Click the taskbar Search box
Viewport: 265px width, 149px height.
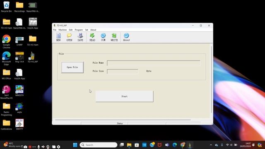tap(99, 145)
